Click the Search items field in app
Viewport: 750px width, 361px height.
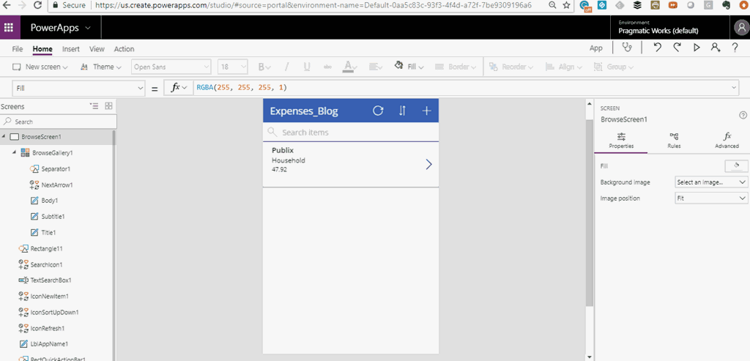coord(352,133)
